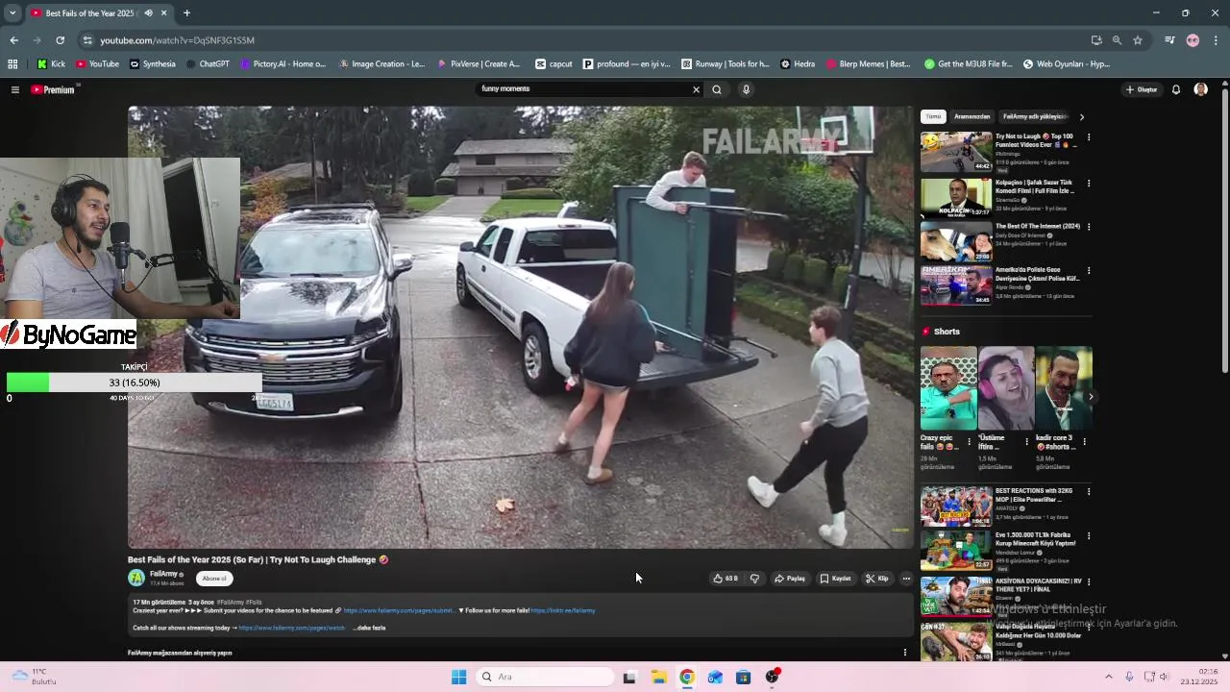Viewport: 1230px width, 692px height.
Task: Open Chrome from the taskbar
Action: click(686, 677)
